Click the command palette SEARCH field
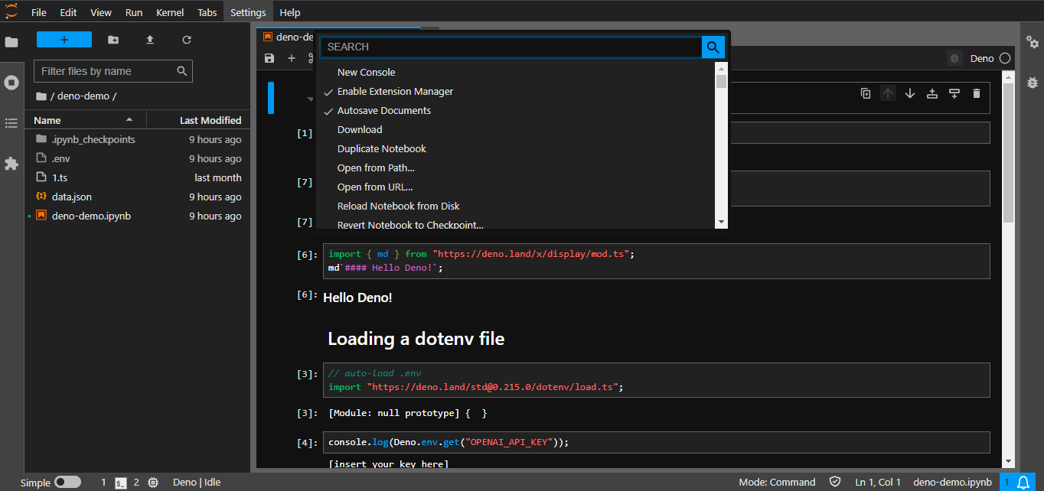Screen dimensions: 1044x491 [511, 47]
